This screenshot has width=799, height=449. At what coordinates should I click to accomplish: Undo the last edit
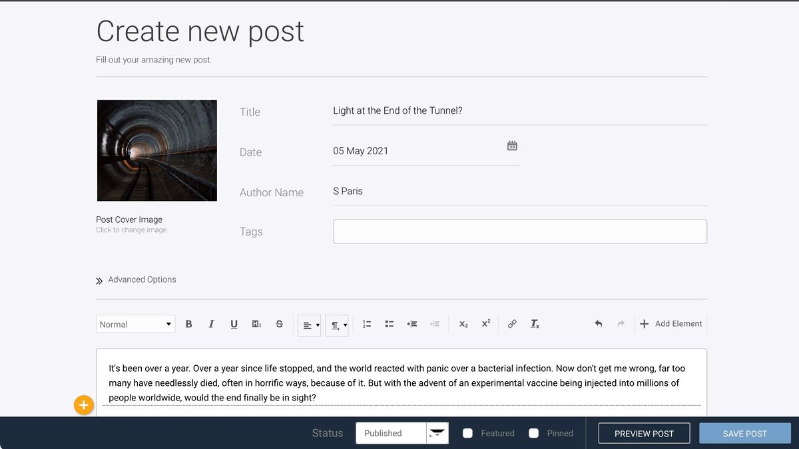[598, 324]
